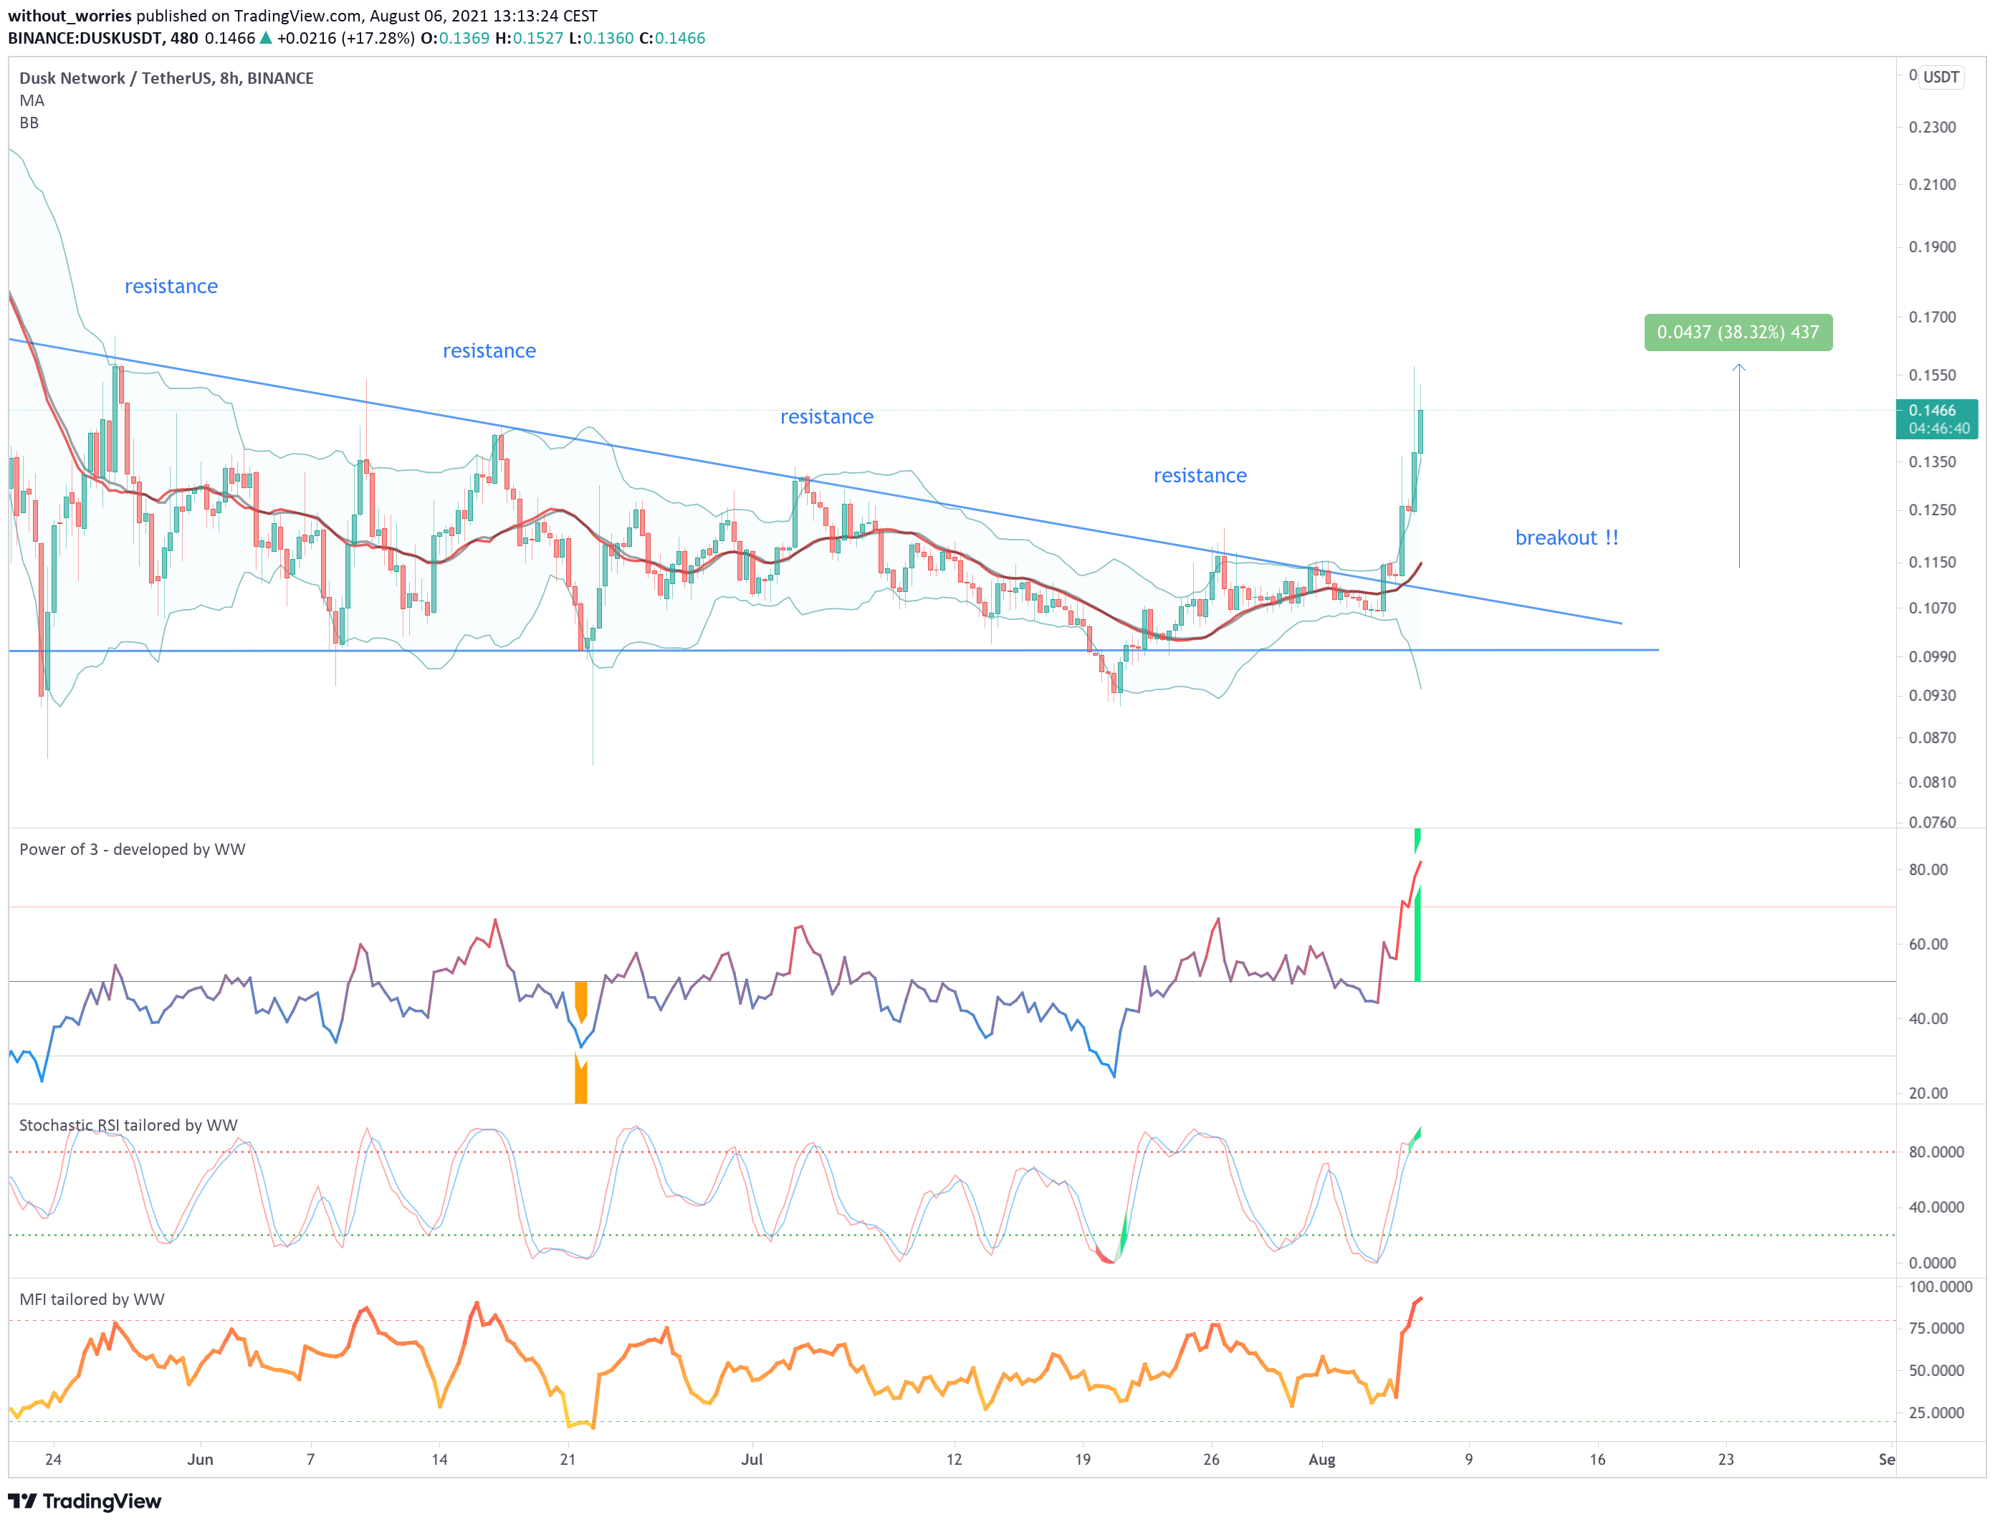Click the 'Jul' date axis label
Viewport: 1995px width, 1525px height.
(752, 1459)
